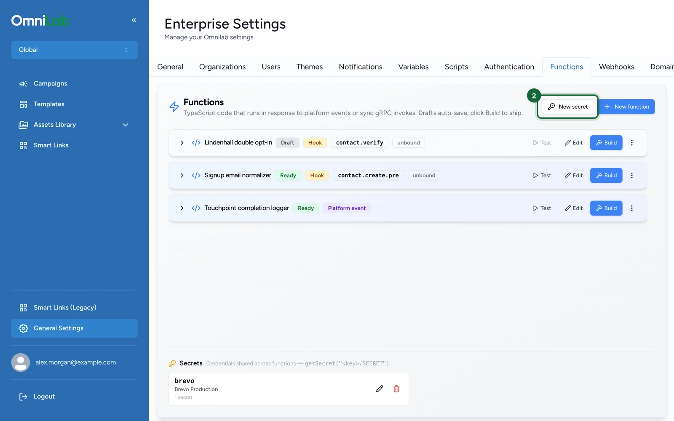Expand the Lindenhall double opt-in row
674x421 pixels.
pos(182,143)
